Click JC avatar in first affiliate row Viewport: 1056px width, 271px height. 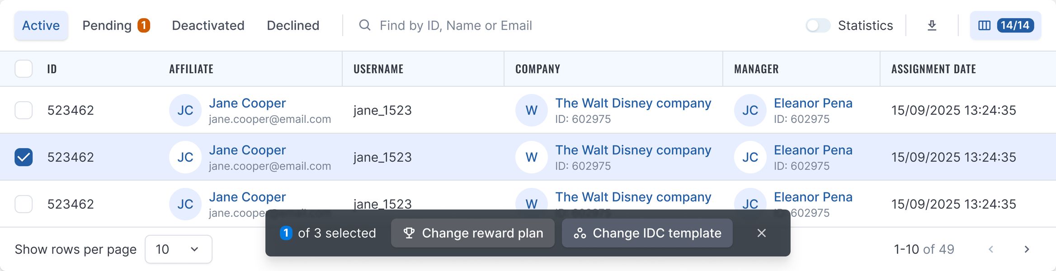pyautogui.click(x=185, y=110)
